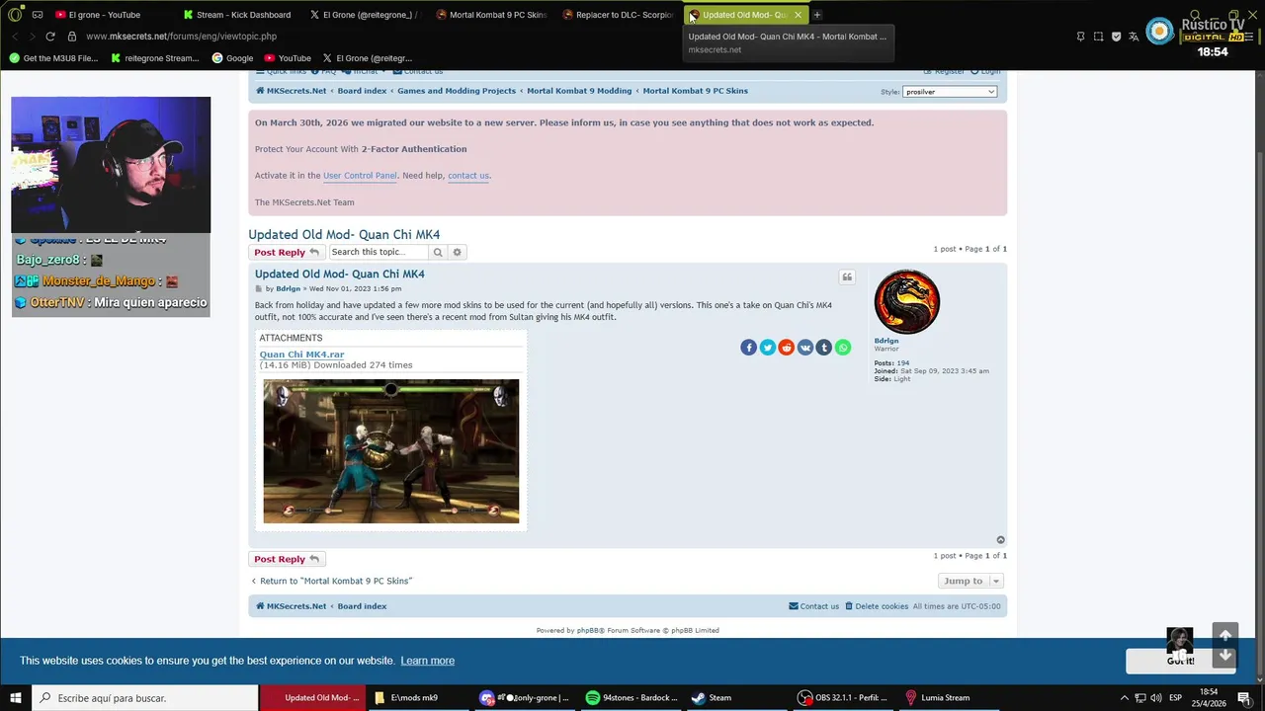Go to MKSecrets.Net home in top breadcrumb
1265x711 pixels.
[291, 91]
